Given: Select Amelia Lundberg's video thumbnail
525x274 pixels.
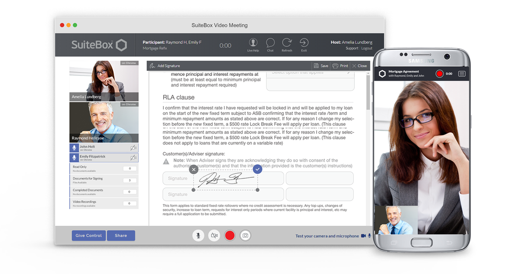Looking at the screenshot, I should coord(104,81).
